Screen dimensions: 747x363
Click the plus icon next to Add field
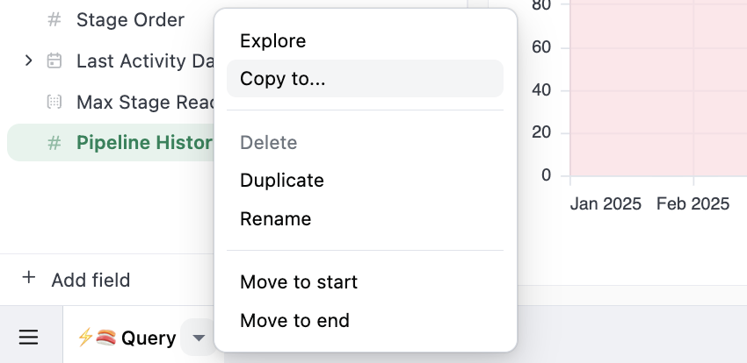[29, 279]
